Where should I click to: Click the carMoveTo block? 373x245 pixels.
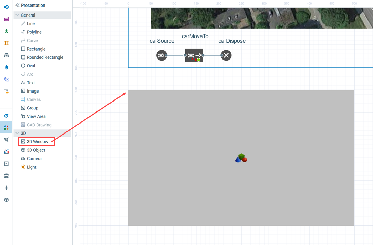(194, 55)
